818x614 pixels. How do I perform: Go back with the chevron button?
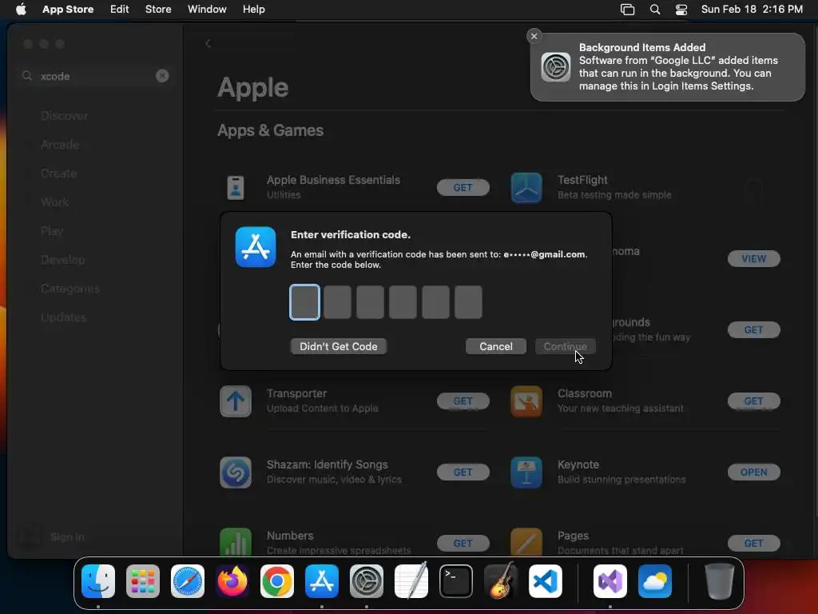(208, 44)
